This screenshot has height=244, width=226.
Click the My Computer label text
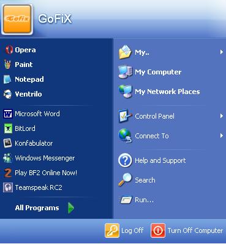pyautogui.click(x=158, y=72)
